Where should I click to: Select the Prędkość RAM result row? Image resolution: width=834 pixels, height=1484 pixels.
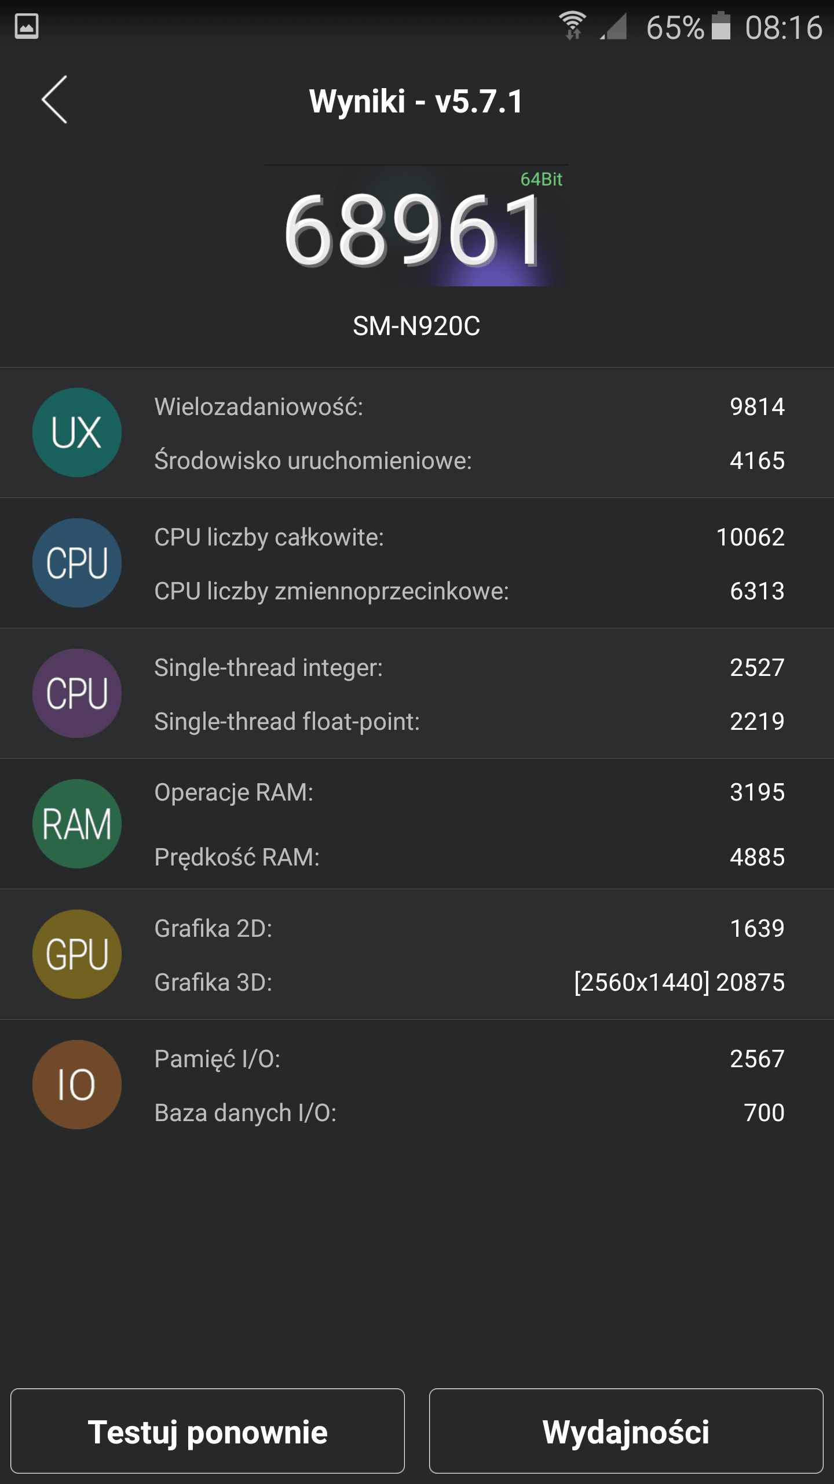coord(469,857)
